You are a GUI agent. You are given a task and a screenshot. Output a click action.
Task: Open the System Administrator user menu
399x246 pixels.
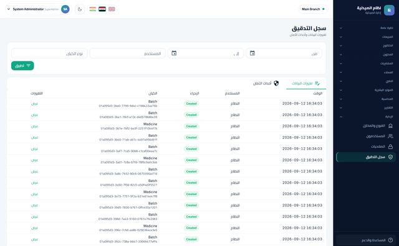(37, 9)
